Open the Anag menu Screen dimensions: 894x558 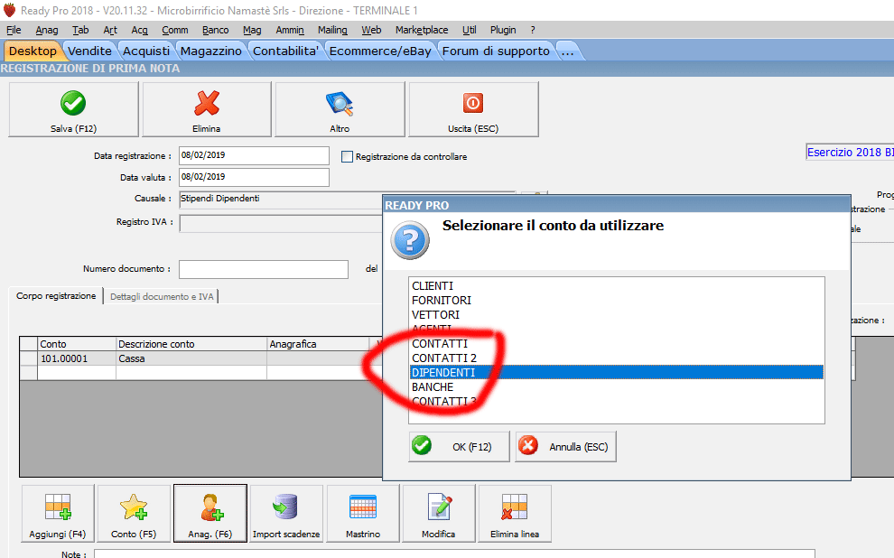coord(47,30)
